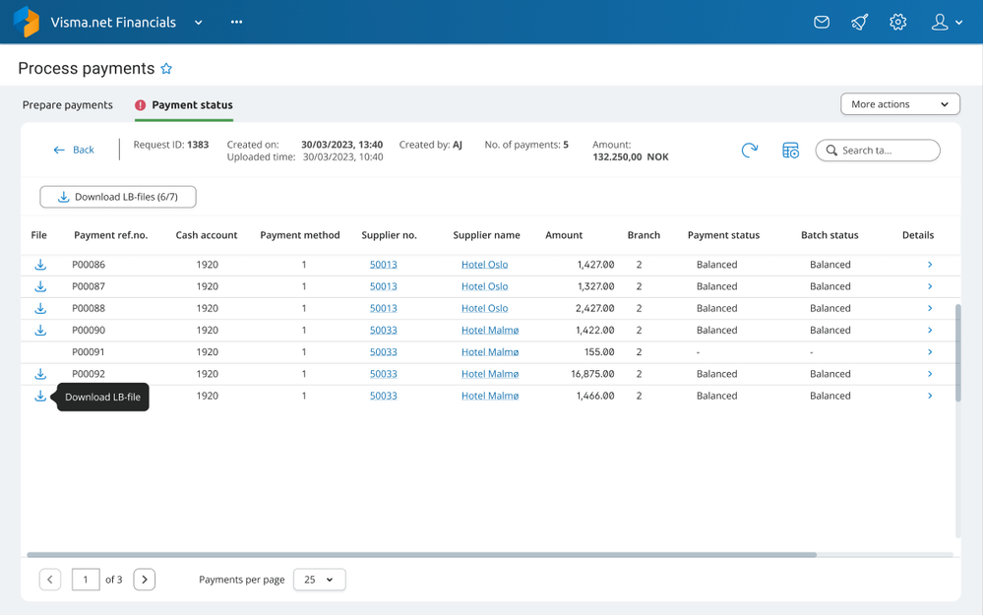This screenshot has height=615, width=983.
Task: Click the Batch status column header
Action: [829, 235]
